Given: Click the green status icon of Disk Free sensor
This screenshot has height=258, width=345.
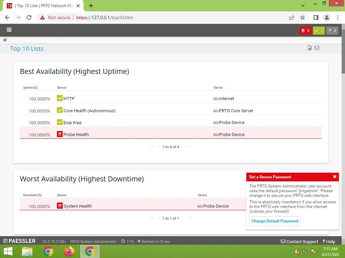Looking at the screenshot, I should pos(60,122).
